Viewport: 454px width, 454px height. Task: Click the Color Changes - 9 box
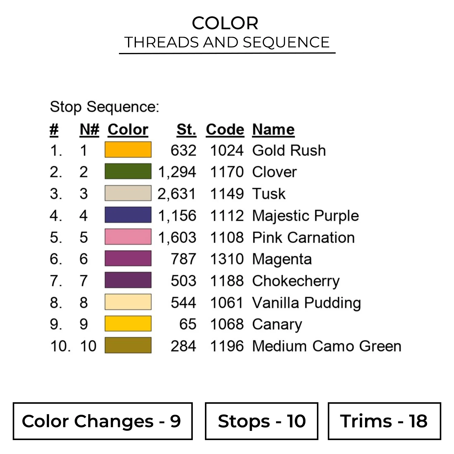(x=103, y=421)
